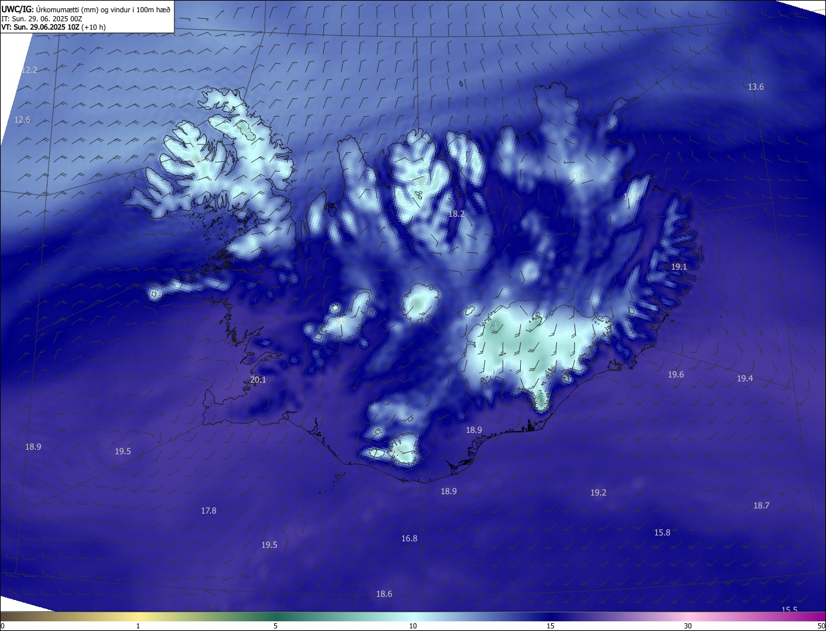This screenshot has width=826, height=631.
Task: Click the 19.6 value label
Action: click(x=676, y=374)
